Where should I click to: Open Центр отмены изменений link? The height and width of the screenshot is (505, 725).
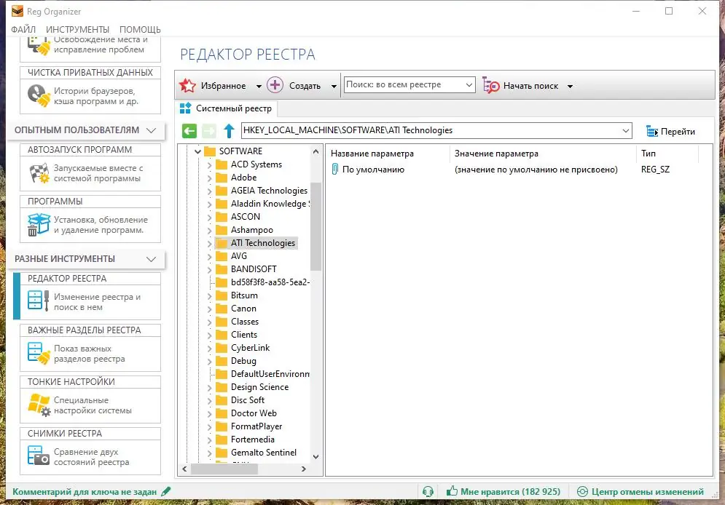tap(647, 492)
